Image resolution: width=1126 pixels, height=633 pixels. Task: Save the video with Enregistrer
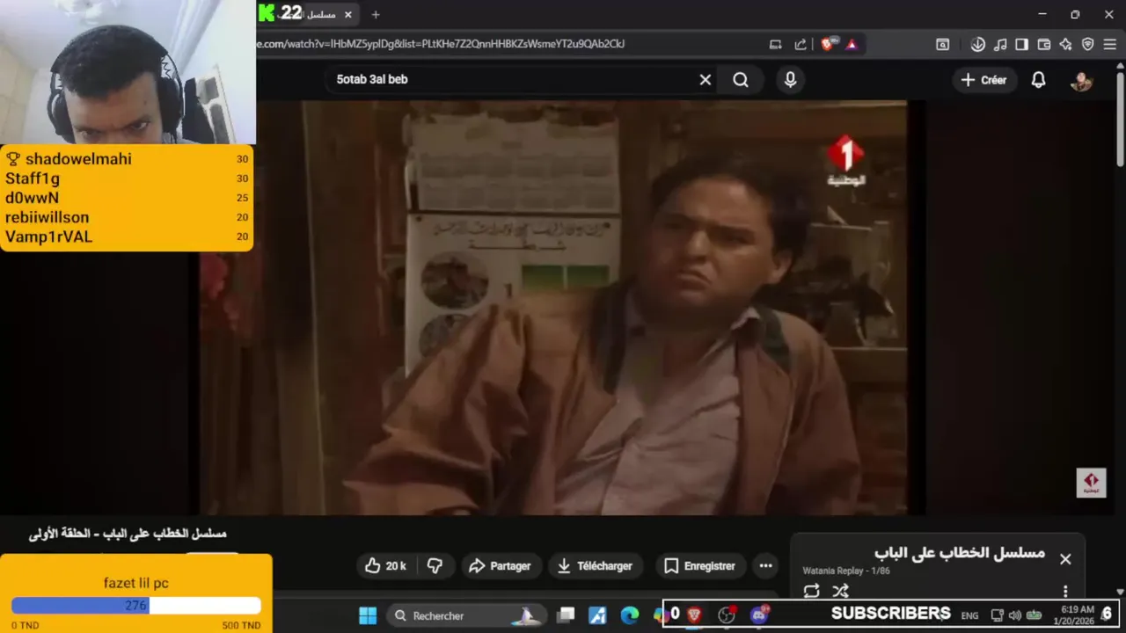pos(699,566)
